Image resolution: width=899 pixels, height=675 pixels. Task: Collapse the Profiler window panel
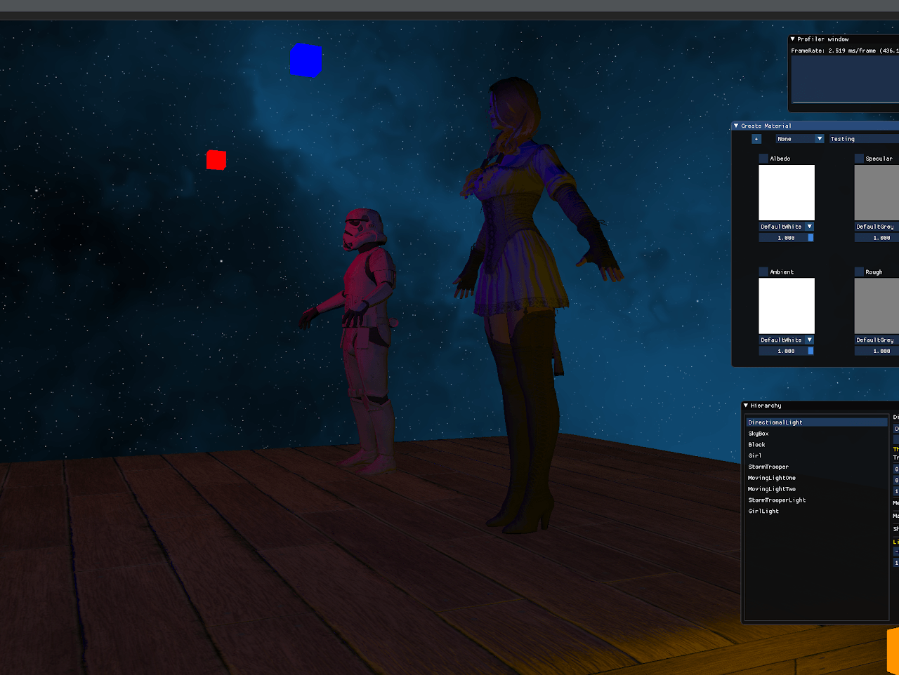tap(794, 39)
